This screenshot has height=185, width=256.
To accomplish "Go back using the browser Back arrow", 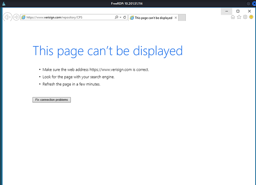I will click(x=8, y=17).
